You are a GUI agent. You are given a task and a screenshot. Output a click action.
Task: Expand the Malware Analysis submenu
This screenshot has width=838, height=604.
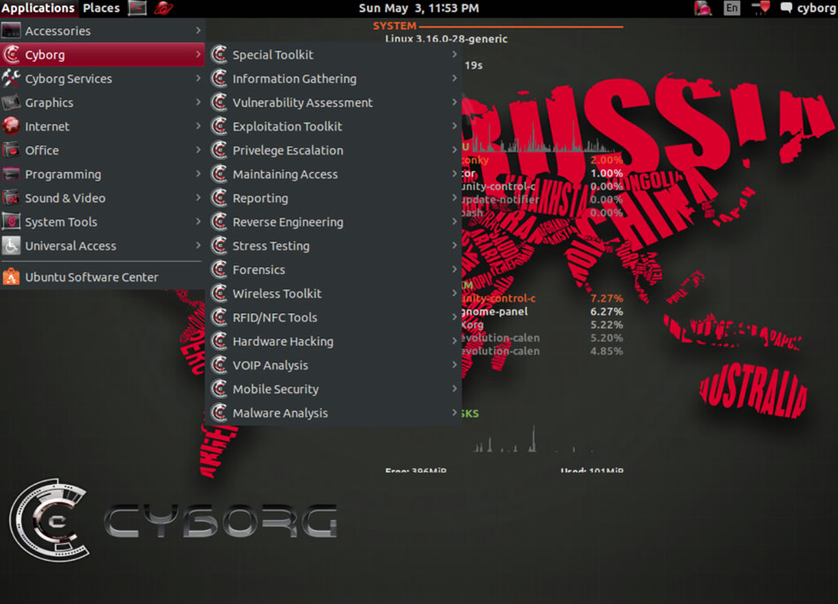pos(455,413)
